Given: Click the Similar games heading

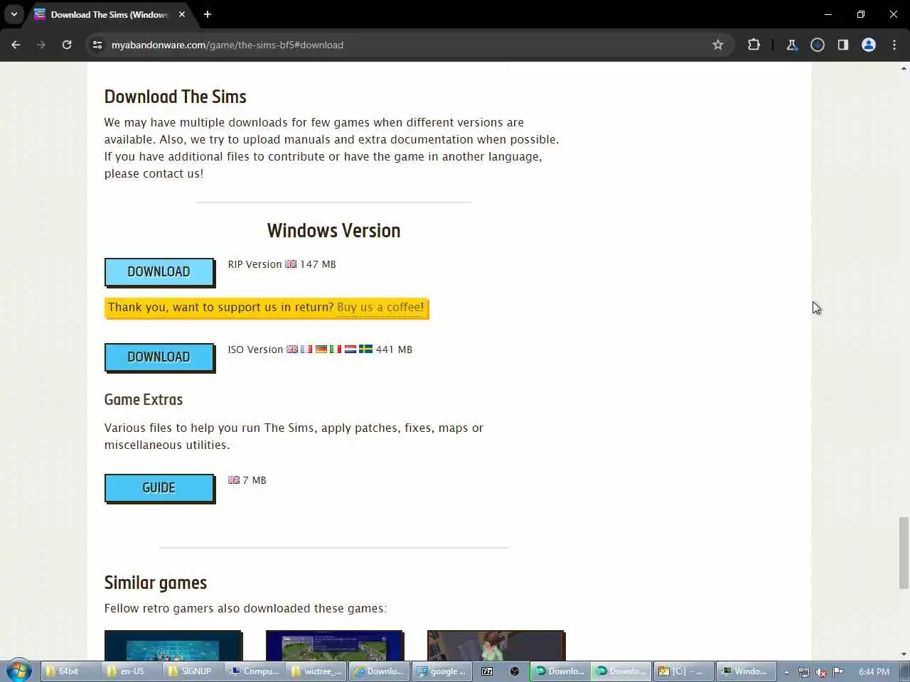Looking at the screenshot, I should coord(156,583).
